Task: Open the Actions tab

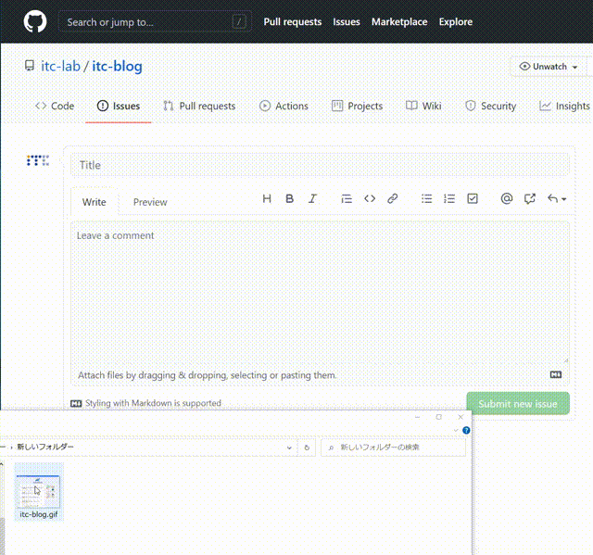Action: click(x=284, y=106)
